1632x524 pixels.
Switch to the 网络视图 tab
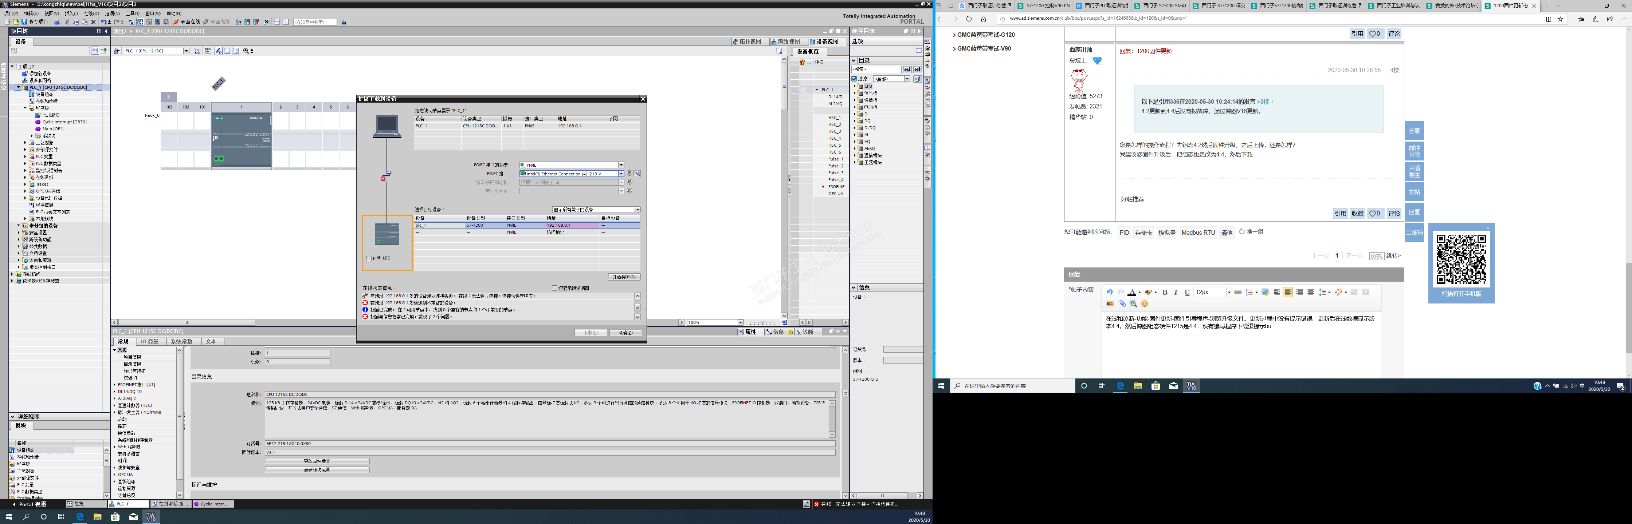[x=786, y=42]
